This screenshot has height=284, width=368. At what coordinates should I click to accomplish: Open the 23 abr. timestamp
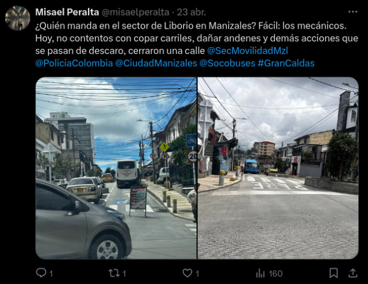(x=191, y=12)
